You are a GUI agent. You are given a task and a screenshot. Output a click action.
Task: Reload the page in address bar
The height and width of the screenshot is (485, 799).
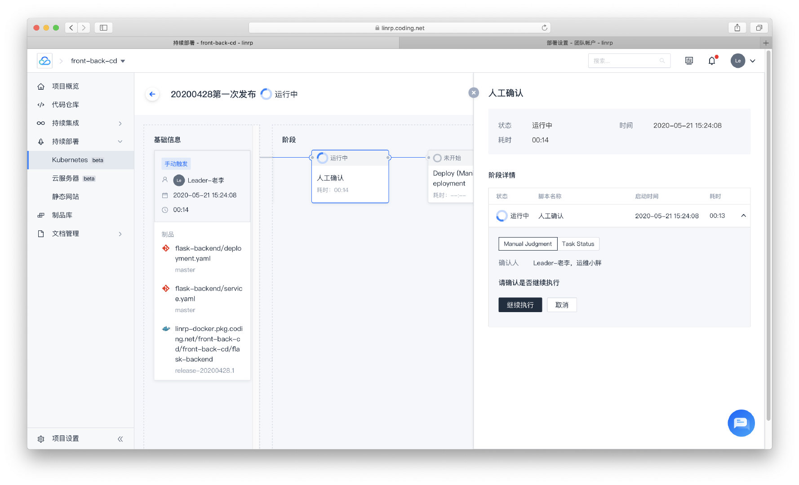click(x=544, y=28)
